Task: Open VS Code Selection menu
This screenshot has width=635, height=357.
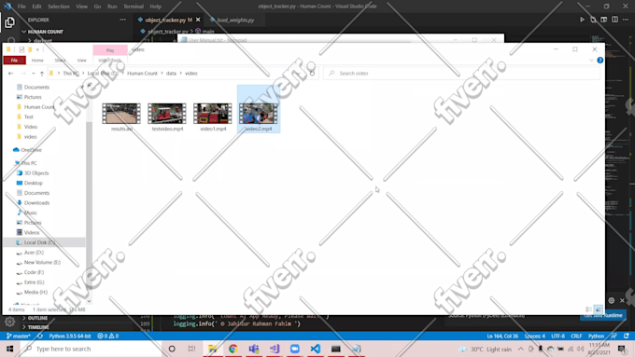Action: click(x=58, y=7)
